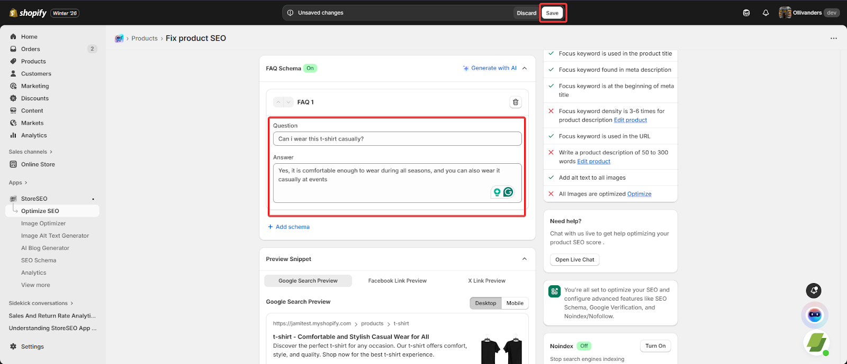Open Online Store channel
The height and width of the screenshot is (364, 847).
[38, 164]
